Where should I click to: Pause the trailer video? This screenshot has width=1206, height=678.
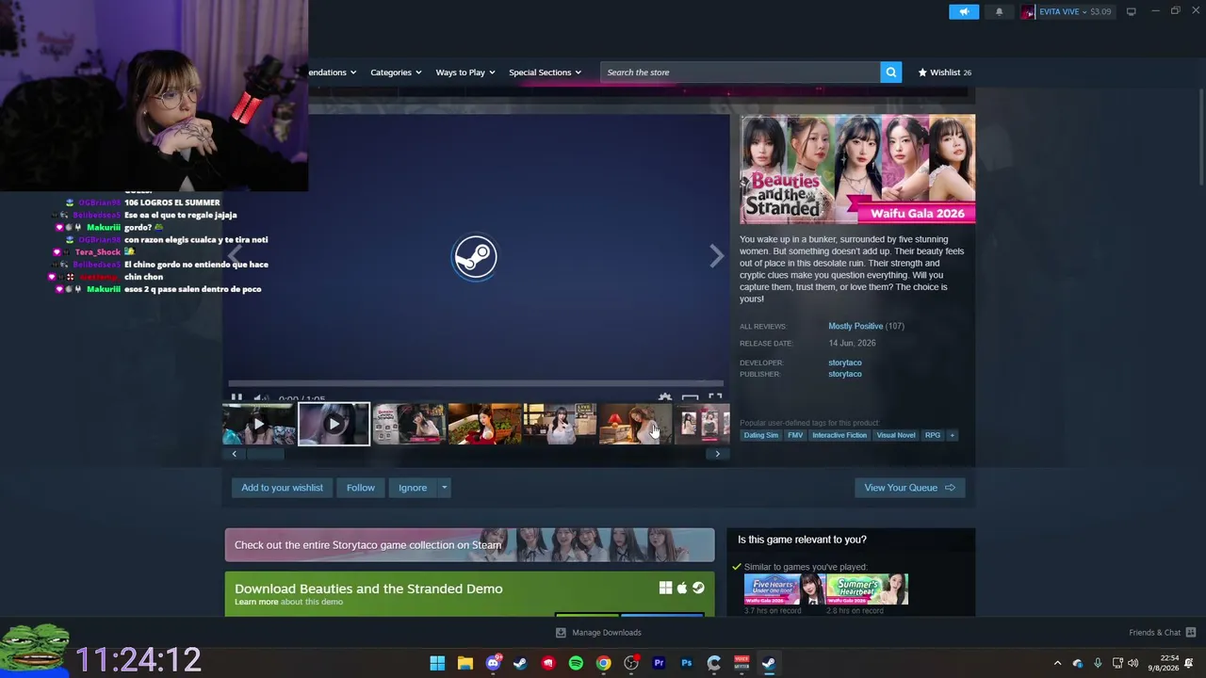(x=236, y=398)
